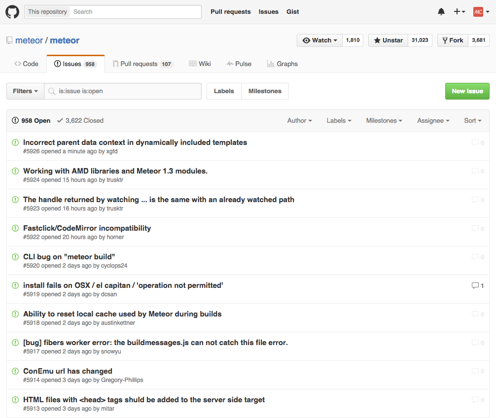This screenshot has height=418, width=496.
Task: Open the Sort dropdown
Action: [x=473, y=120]
